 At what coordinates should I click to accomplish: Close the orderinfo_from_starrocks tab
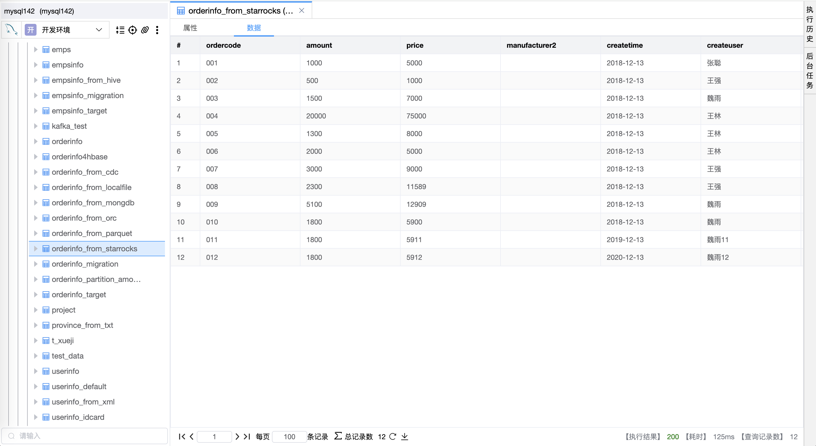pyautogui.click(x=302, y=11)
